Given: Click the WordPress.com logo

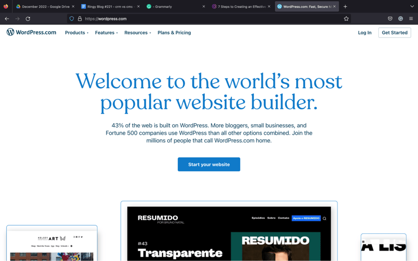Looking at the screenshot, I should [31, 32].
